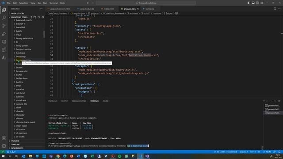Open notifications bell in status bar

coord(279,152)
